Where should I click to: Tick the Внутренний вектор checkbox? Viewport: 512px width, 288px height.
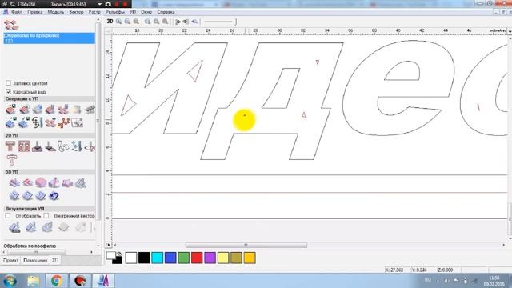tap(46, 215)
